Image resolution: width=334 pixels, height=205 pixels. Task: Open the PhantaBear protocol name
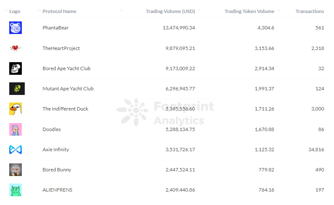(55, 28)
